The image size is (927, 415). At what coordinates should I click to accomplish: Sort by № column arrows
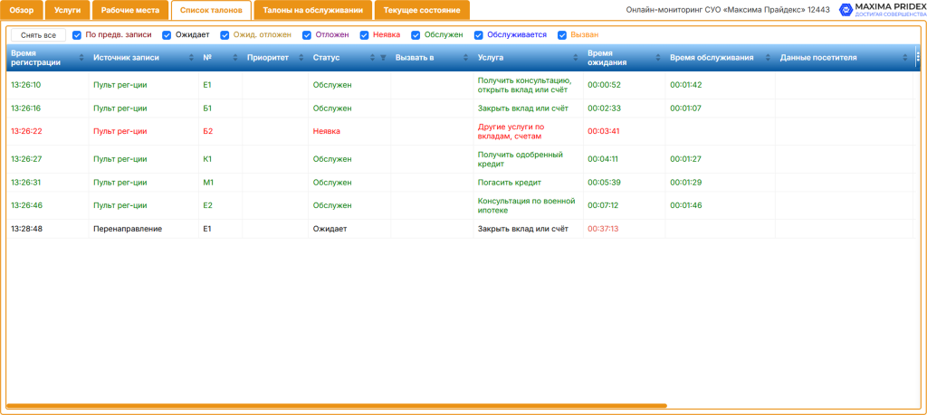point(234,58)
